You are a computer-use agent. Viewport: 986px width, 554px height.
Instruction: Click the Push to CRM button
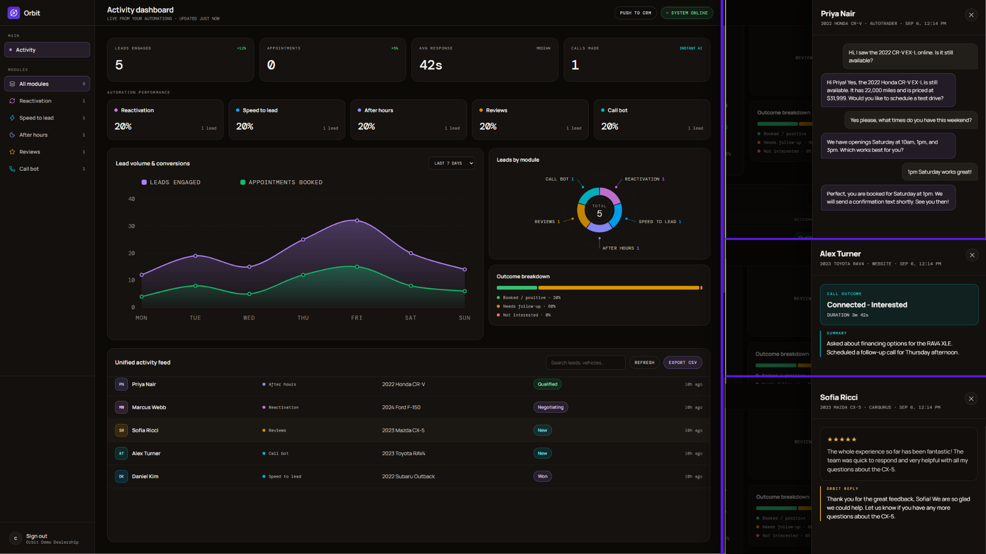pos(635,13)
